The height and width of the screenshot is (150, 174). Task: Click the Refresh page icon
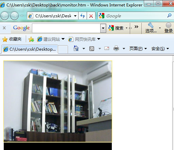coord(83,16)
